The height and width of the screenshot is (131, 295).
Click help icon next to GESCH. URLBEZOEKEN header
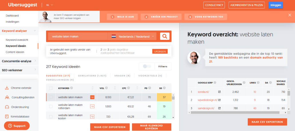tap(244, 83)
